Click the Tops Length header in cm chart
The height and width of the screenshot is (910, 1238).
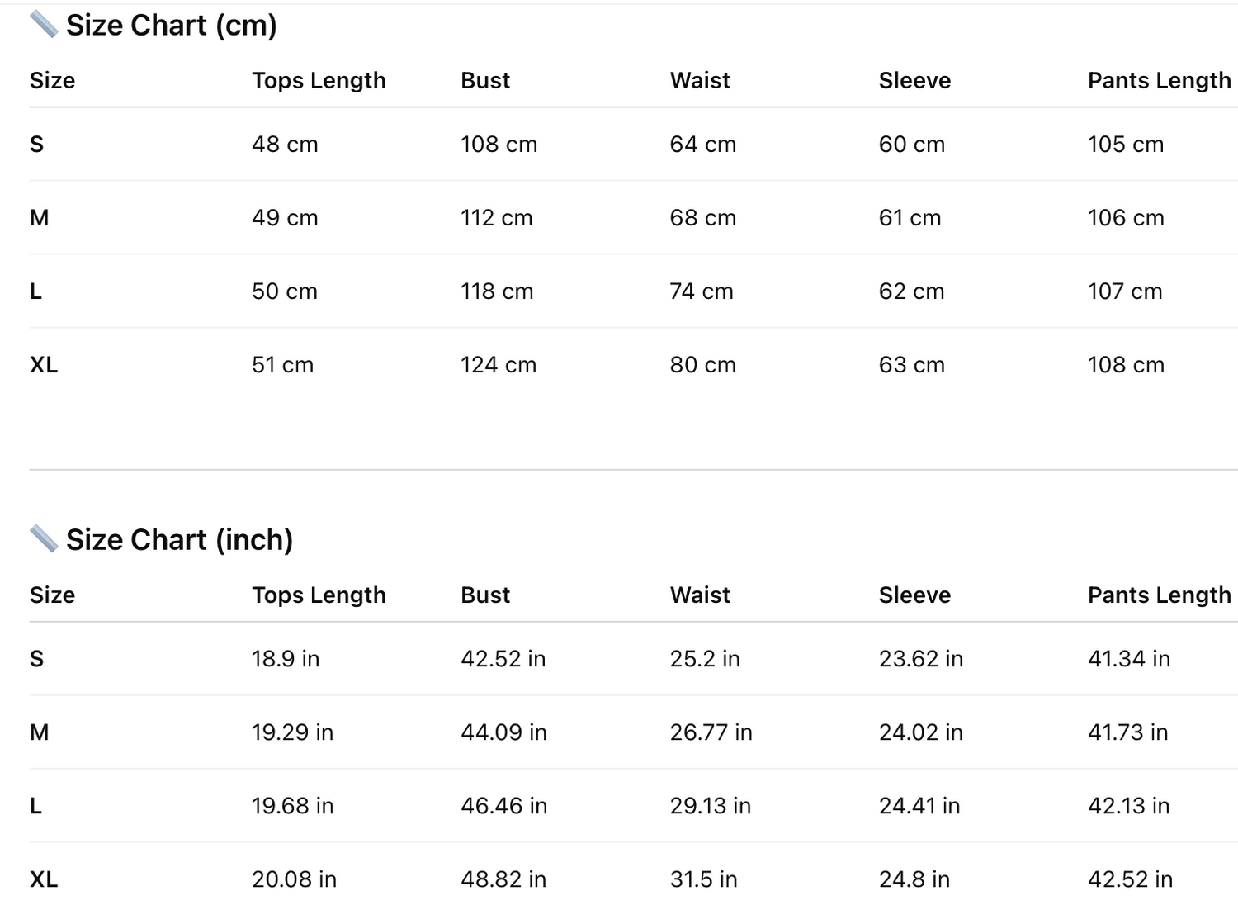click(x=319, y=80)
